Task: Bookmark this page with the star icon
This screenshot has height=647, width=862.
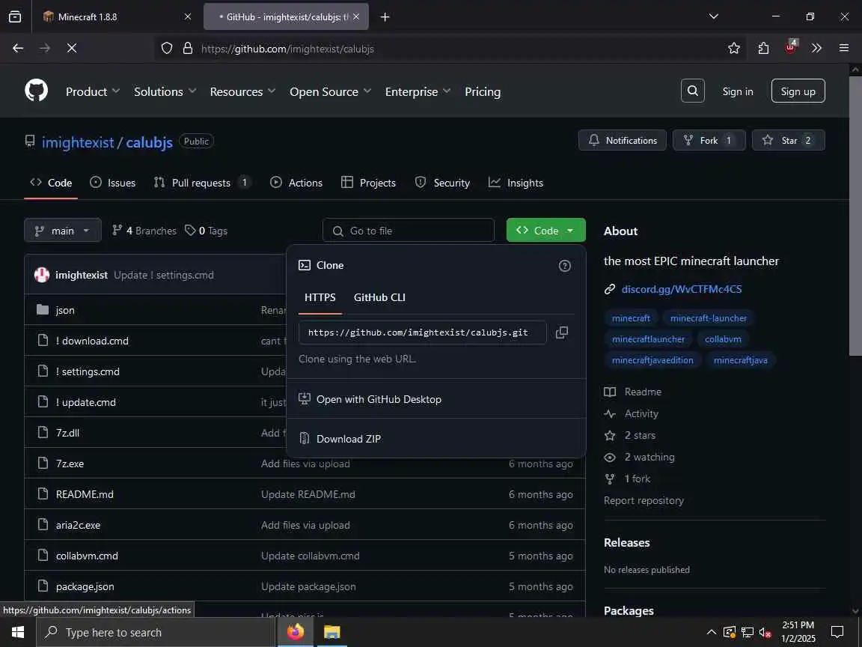Action: (734, 49)
